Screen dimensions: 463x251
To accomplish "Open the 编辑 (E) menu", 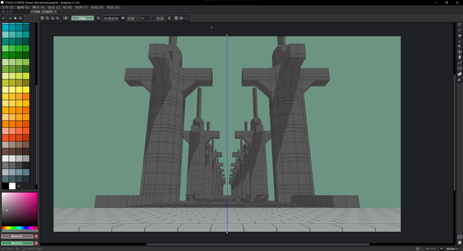I will pos(23,7).
